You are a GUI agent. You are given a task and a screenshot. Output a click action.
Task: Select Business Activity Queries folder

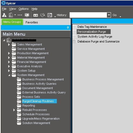(39, 84)
